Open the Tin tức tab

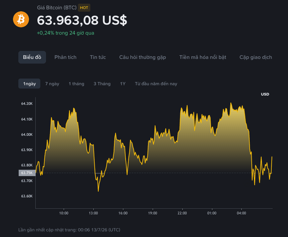click(x=98, y=57)
